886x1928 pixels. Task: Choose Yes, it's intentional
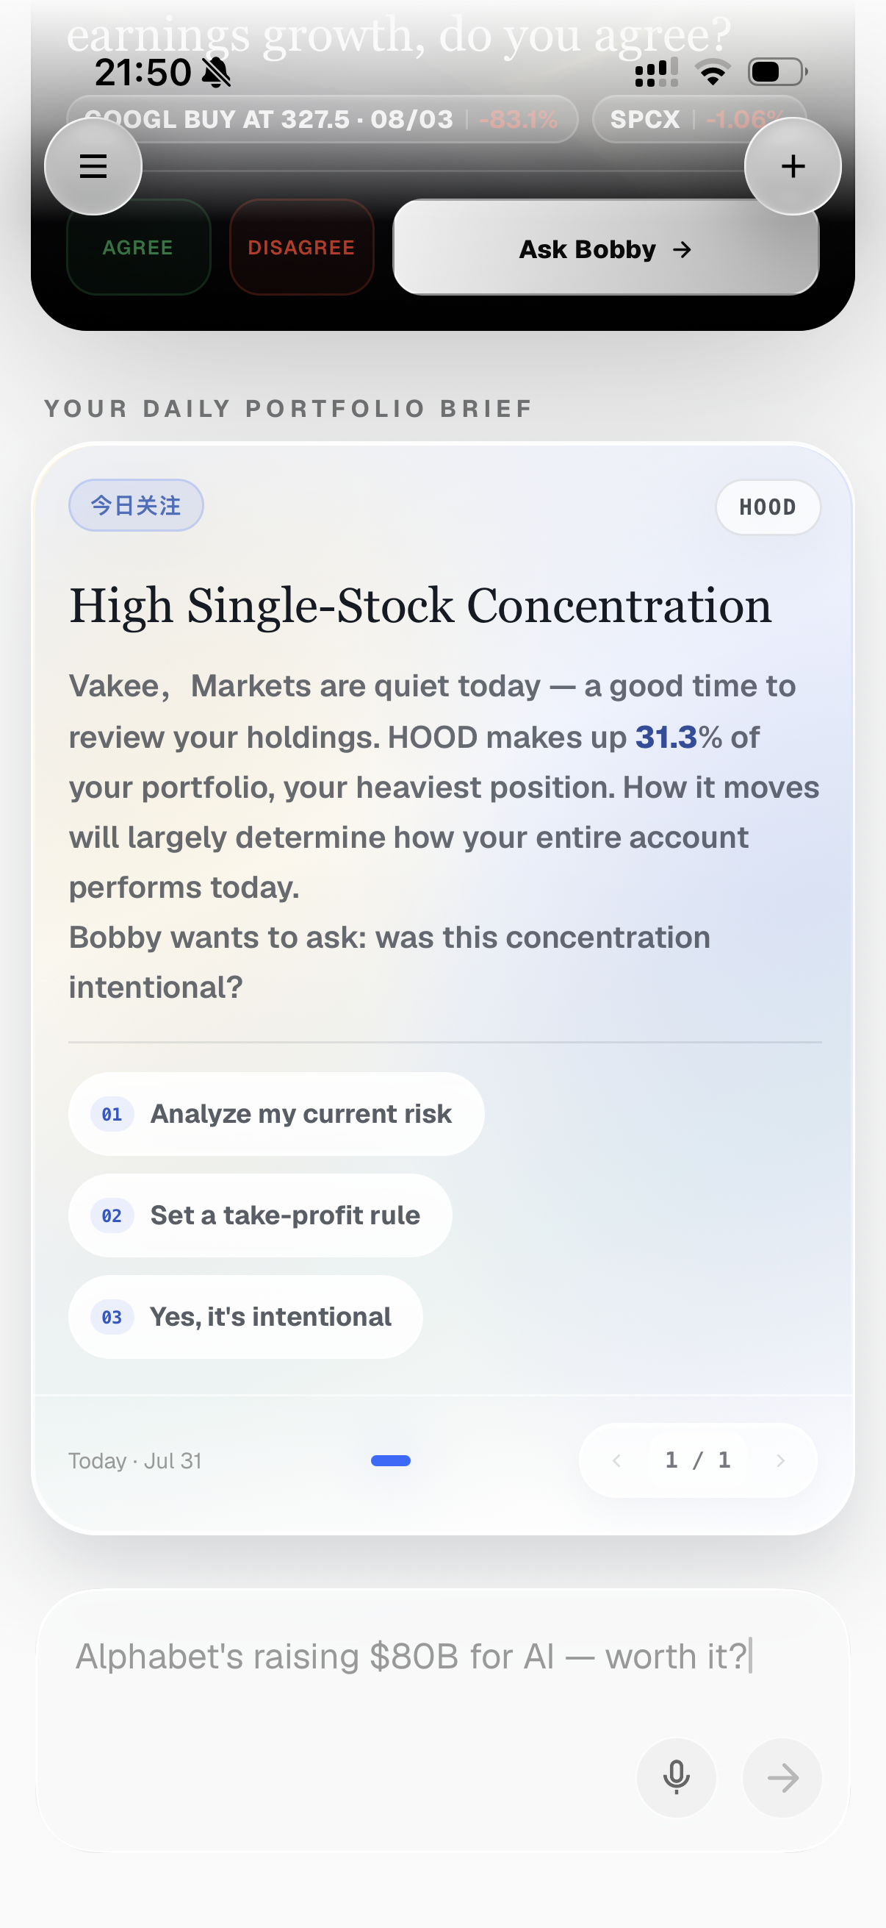[x=245, y=1316]
